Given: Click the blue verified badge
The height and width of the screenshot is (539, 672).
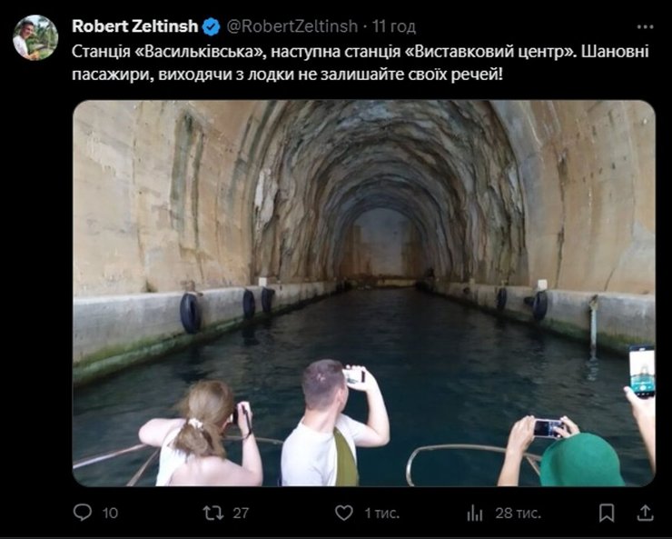Looking at the screenshot, I should pos(211,26).
